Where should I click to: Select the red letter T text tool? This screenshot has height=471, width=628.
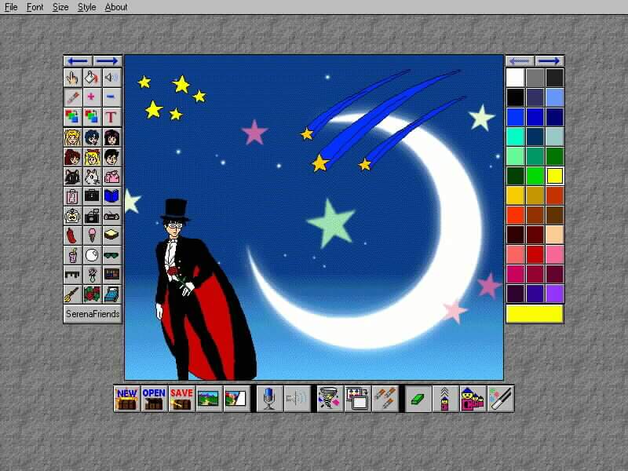pos(111,117)
